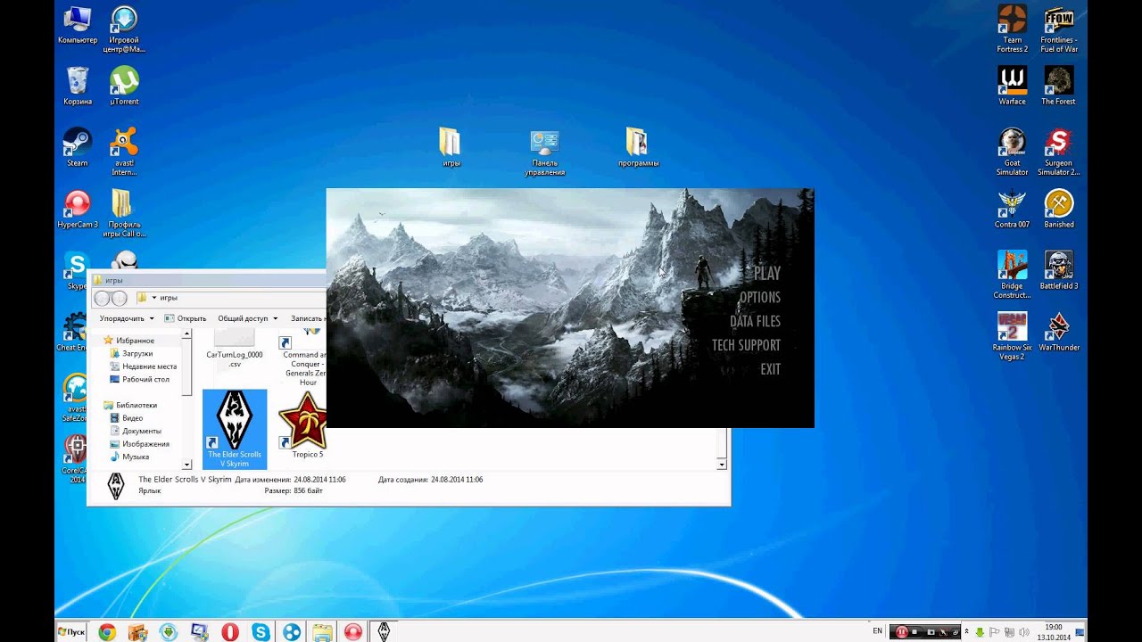Select the Профиль игры Call of folder

[x=124, y=213]
